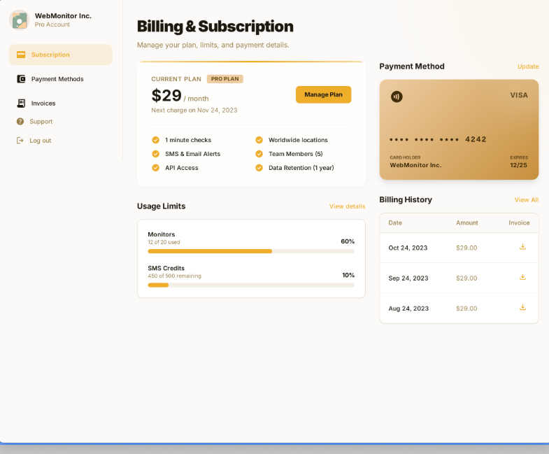Click the Update payment method link
549x454 pixels.
528,66
